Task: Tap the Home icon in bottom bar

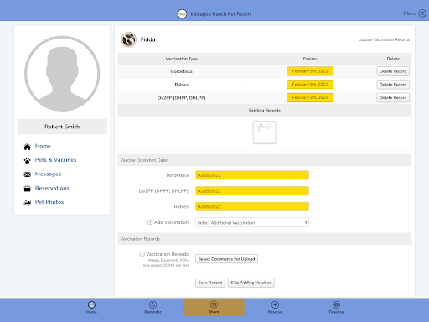Action: click(91, 304)
